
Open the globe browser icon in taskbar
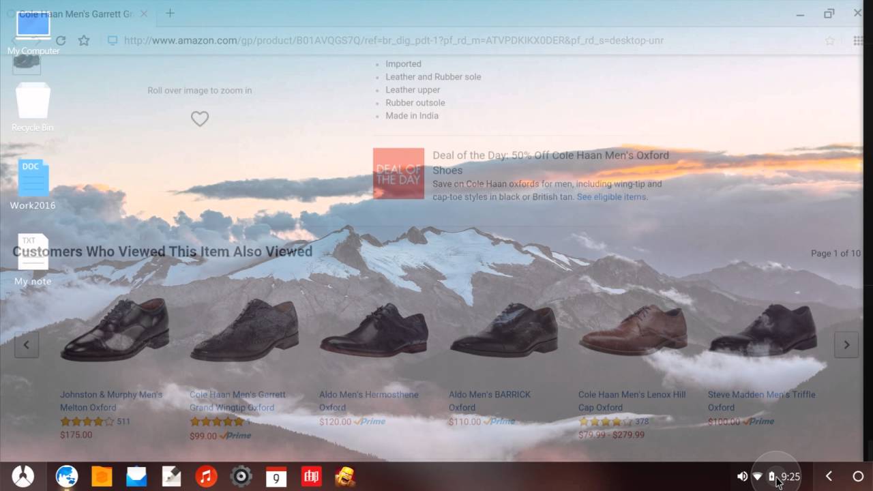(x=67, y=476)
